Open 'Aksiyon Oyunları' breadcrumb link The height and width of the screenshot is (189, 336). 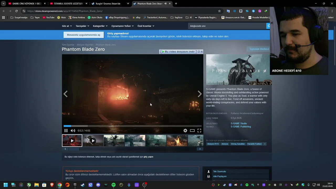pyautogui.click(x=85, y=45)
